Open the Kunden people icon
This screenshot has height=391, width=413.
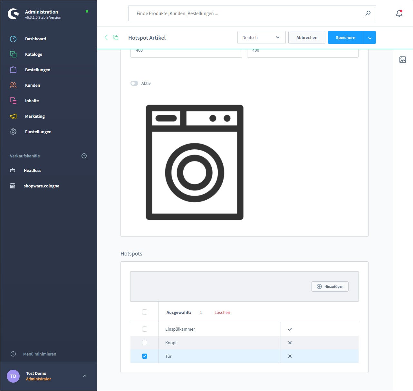point(13,85)
